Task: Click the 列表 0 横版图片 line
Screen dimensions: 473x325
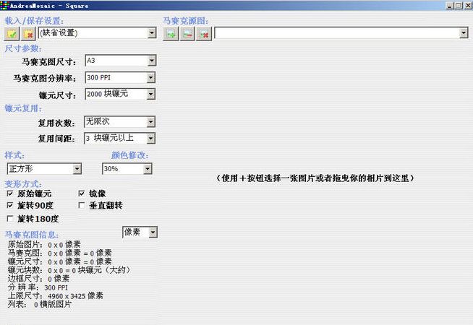Action: point(40,305)
